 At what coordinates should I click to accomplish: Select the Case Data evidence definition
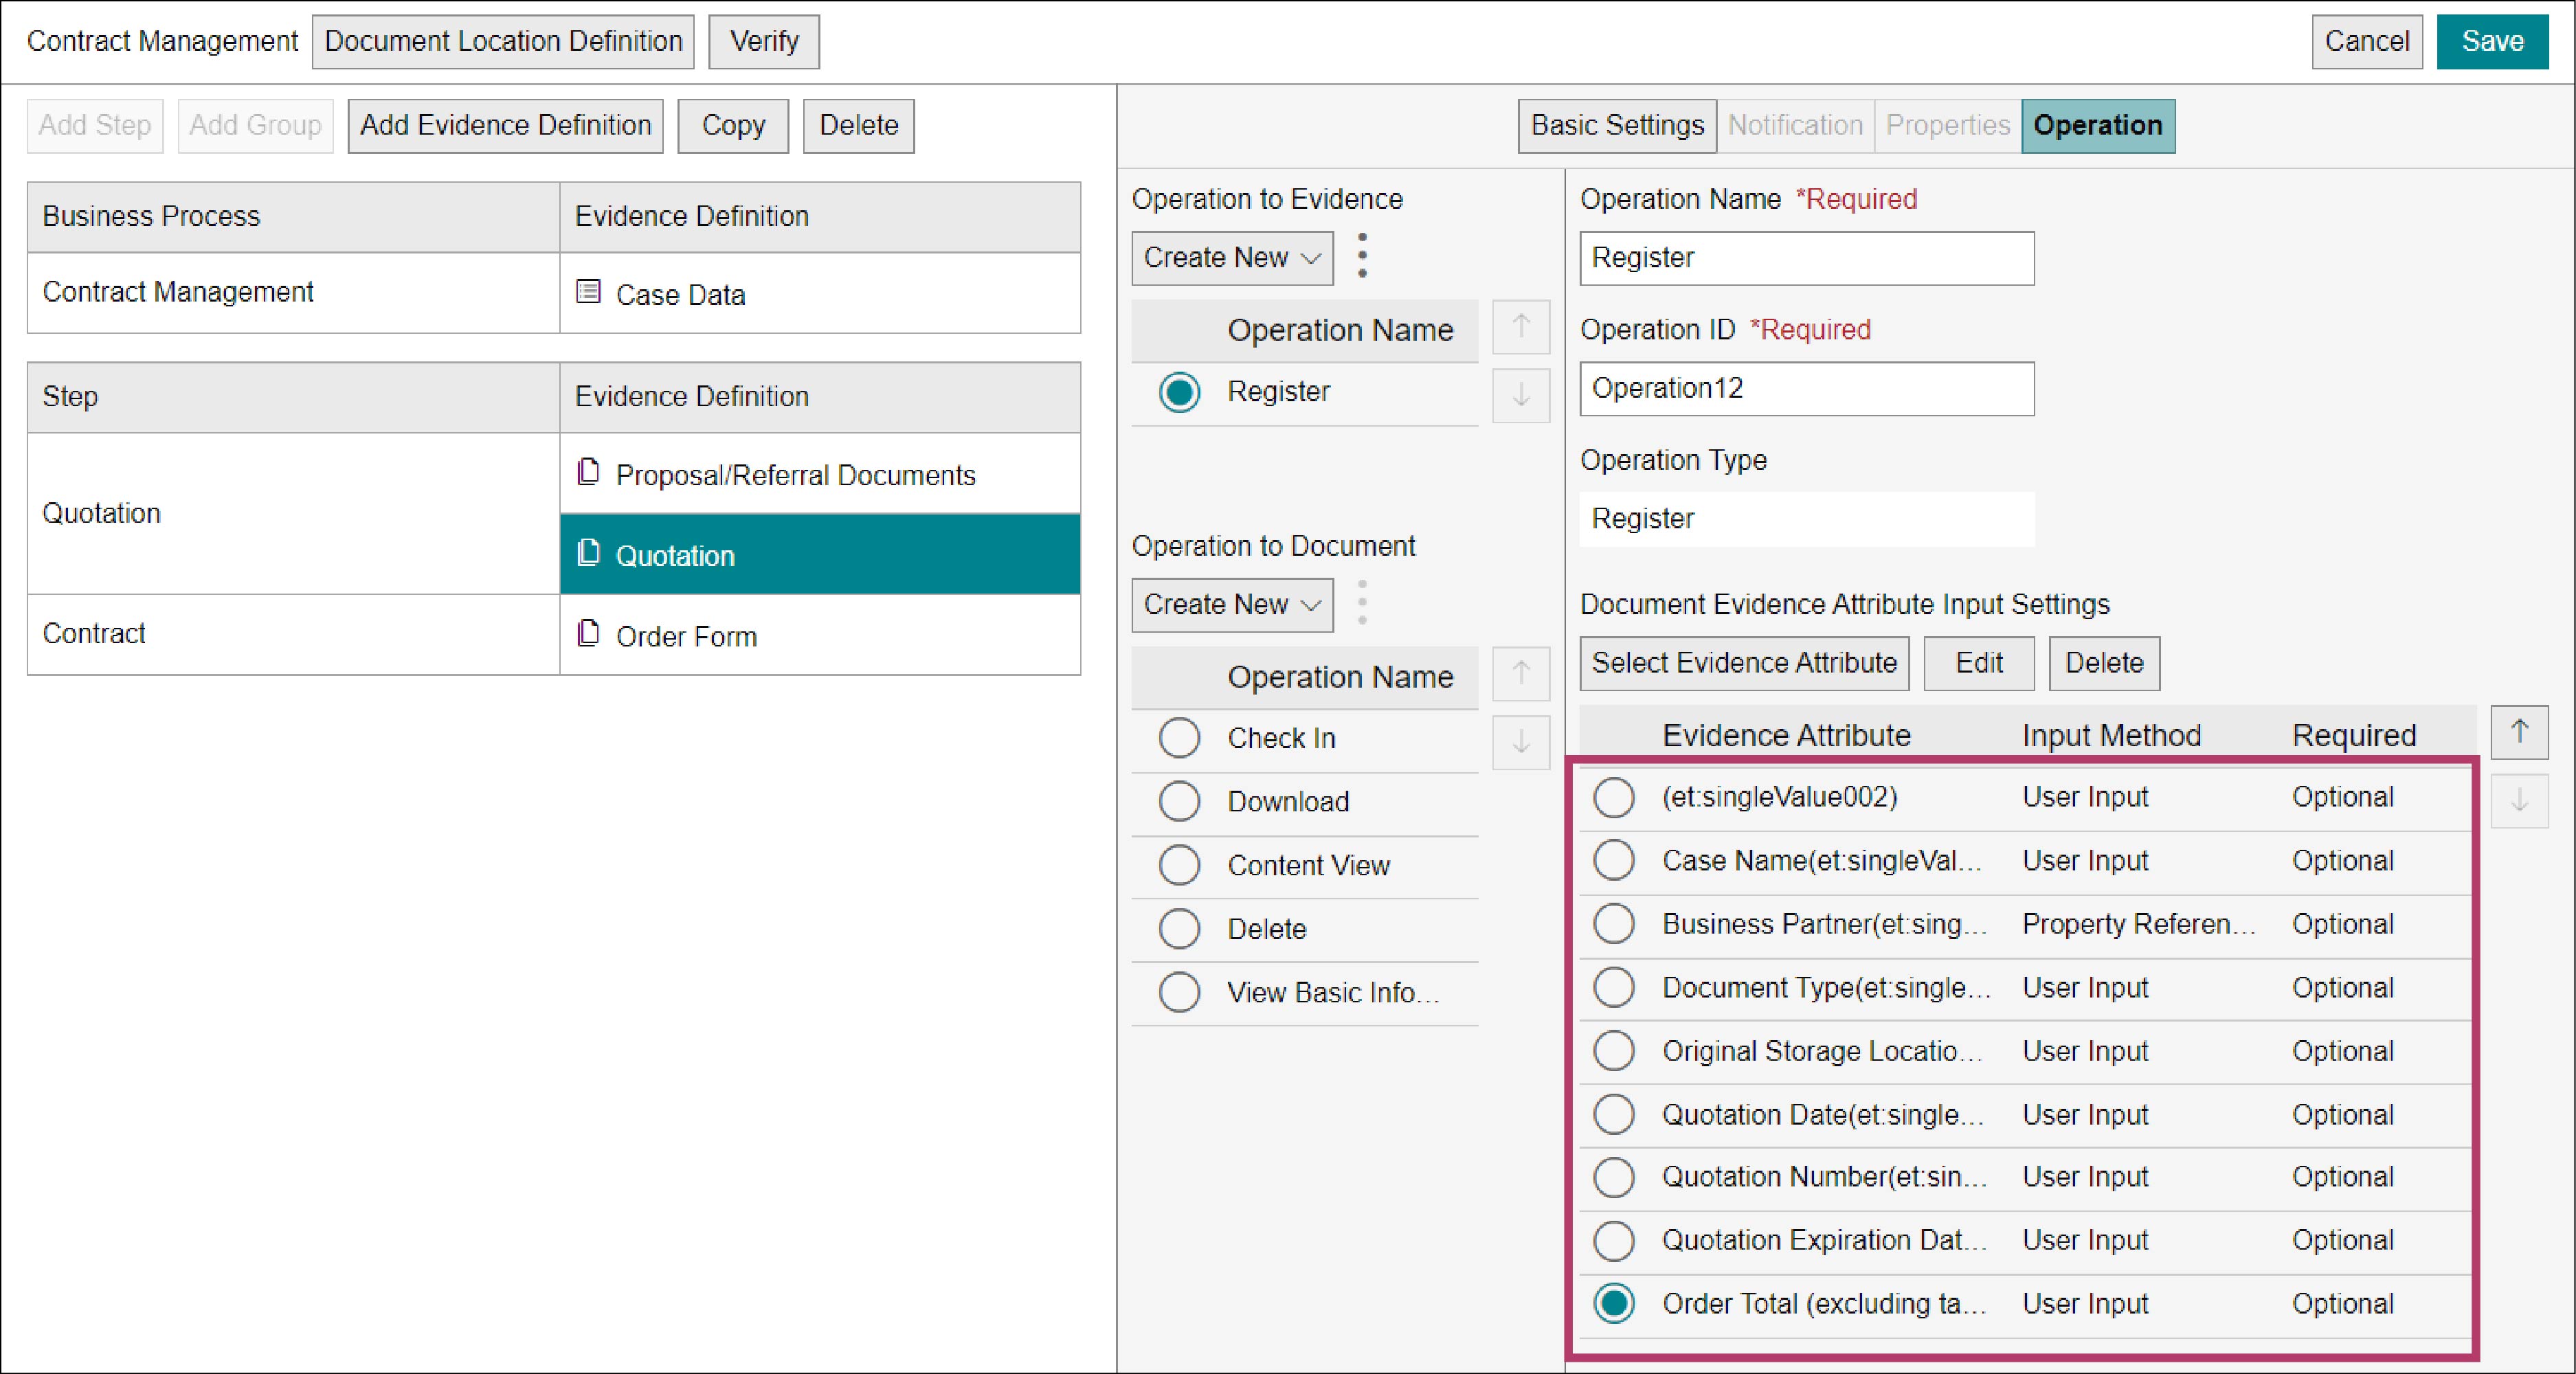point(820,293)
